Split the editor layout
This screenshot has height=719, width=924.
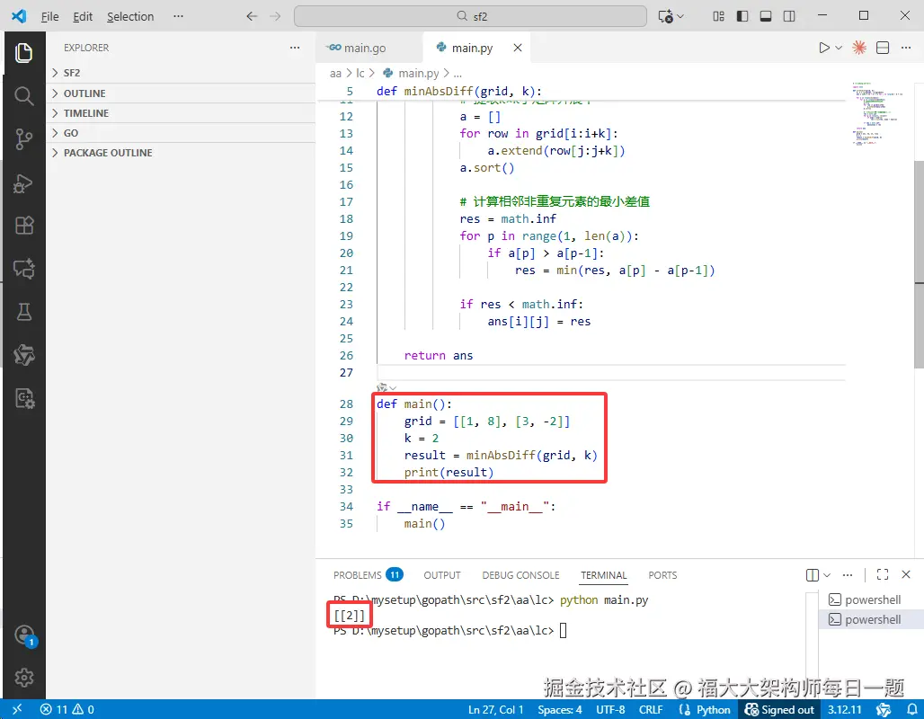[883, 48]
